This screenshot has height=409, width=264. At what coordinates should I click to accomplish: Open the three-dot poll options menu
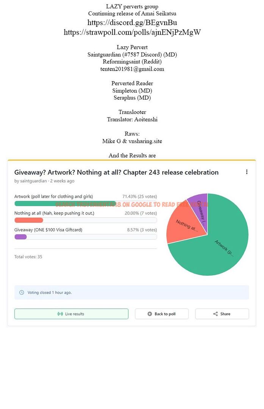[x=247, y=172]
